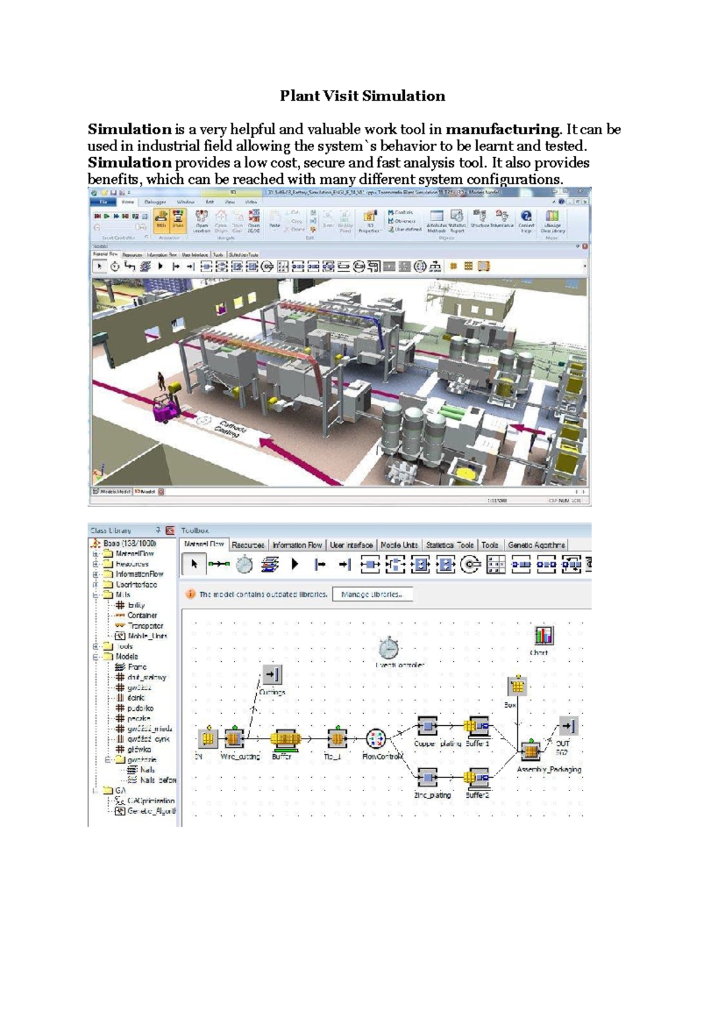Image resolution: width=725 pixels, height=1025 pixels.
Task: Collapse the gwoździe subfolder
Action: point(108,760)
